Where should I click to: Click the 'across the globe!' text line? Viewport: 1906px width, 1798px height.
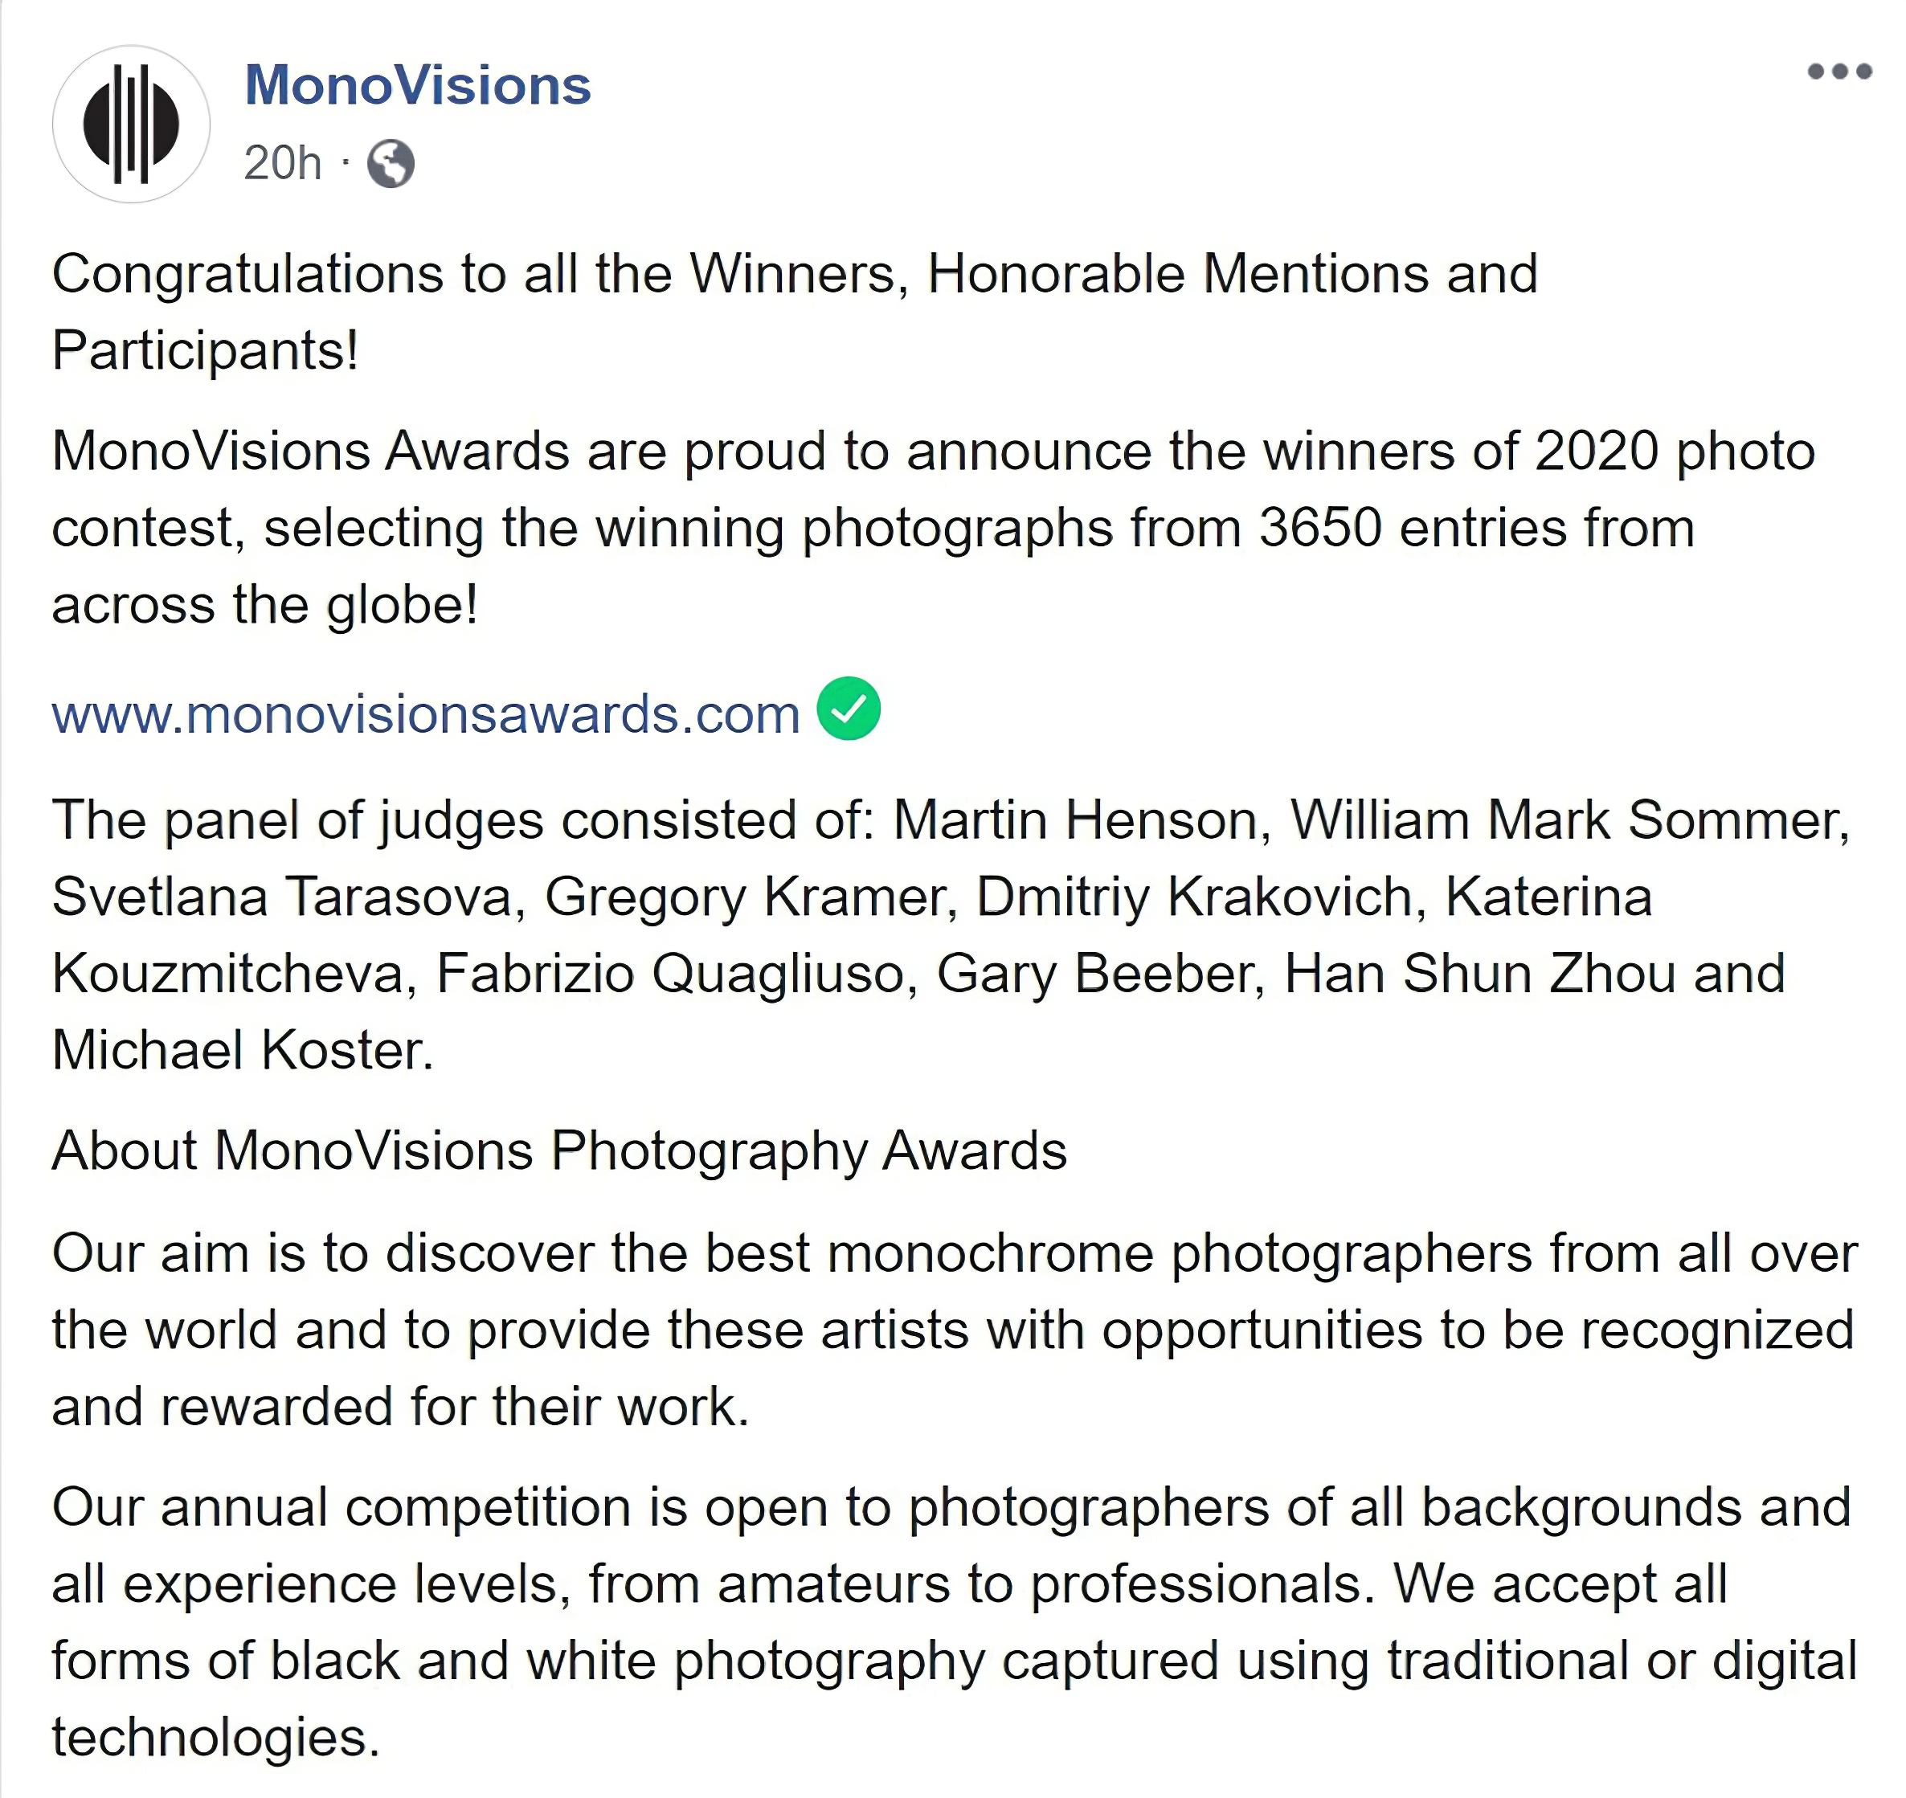pos(264,605)
